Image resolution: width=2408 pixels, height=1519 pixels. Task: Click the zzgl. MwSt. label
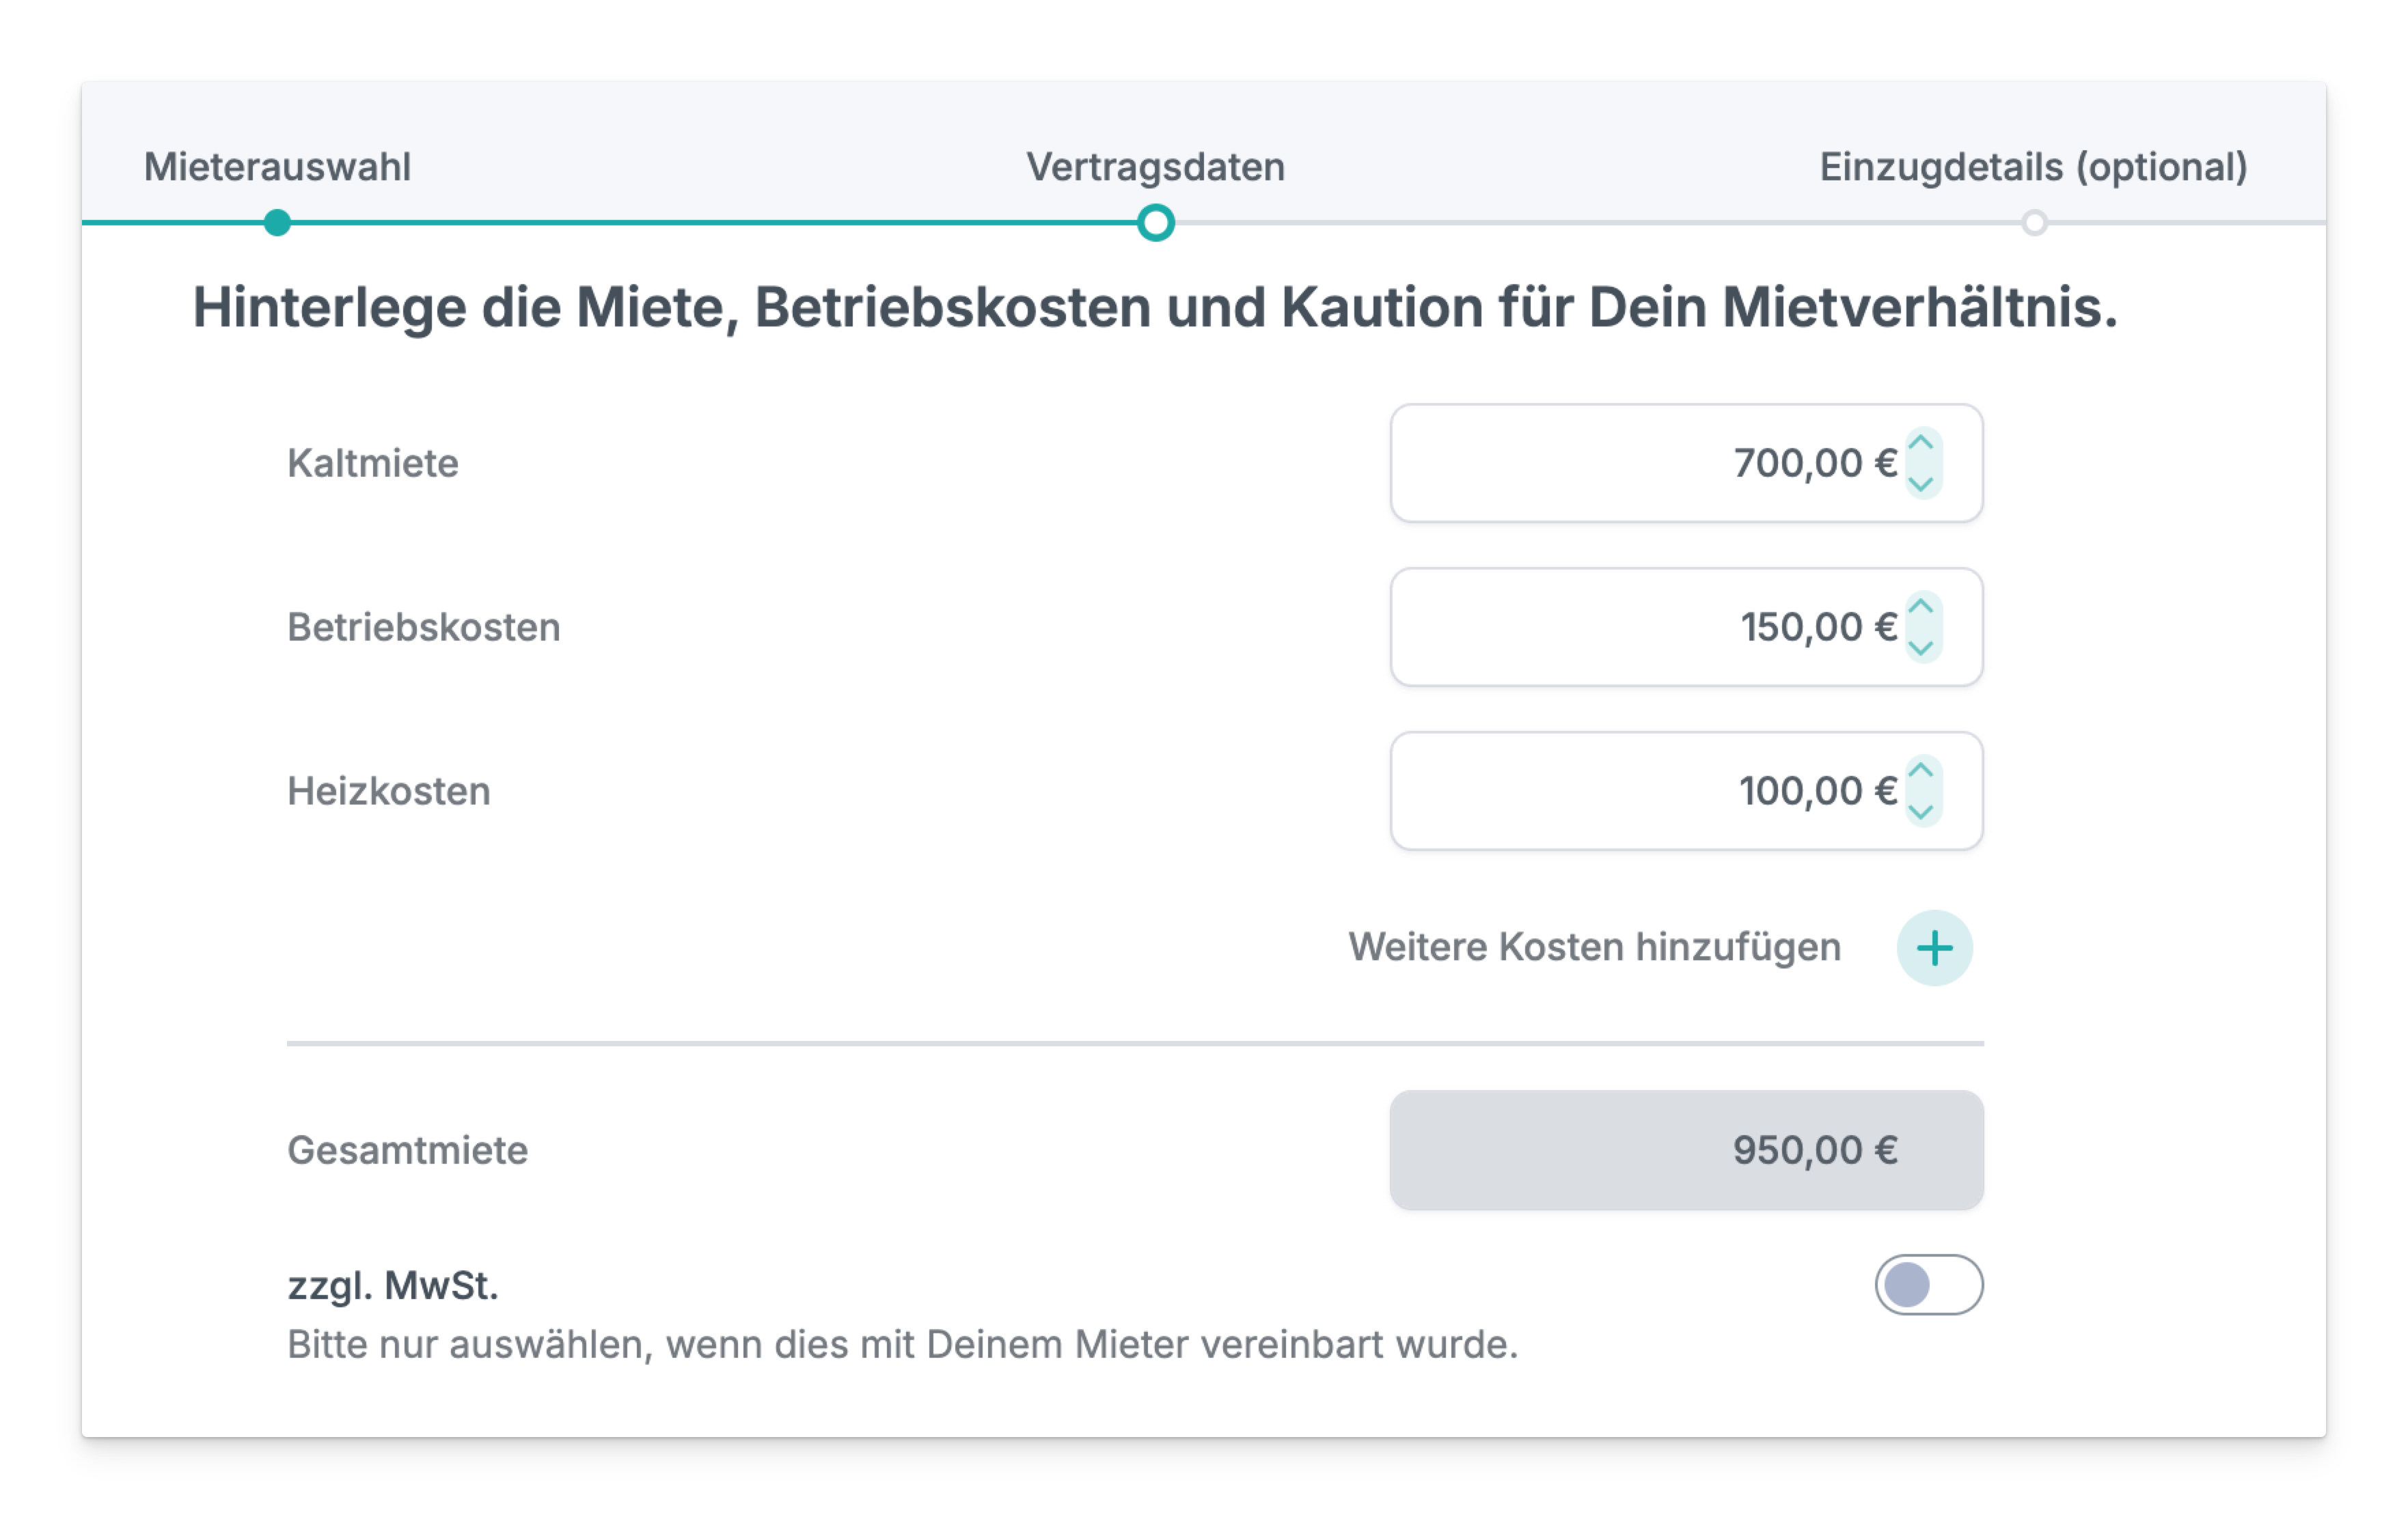click(392, 1285)
